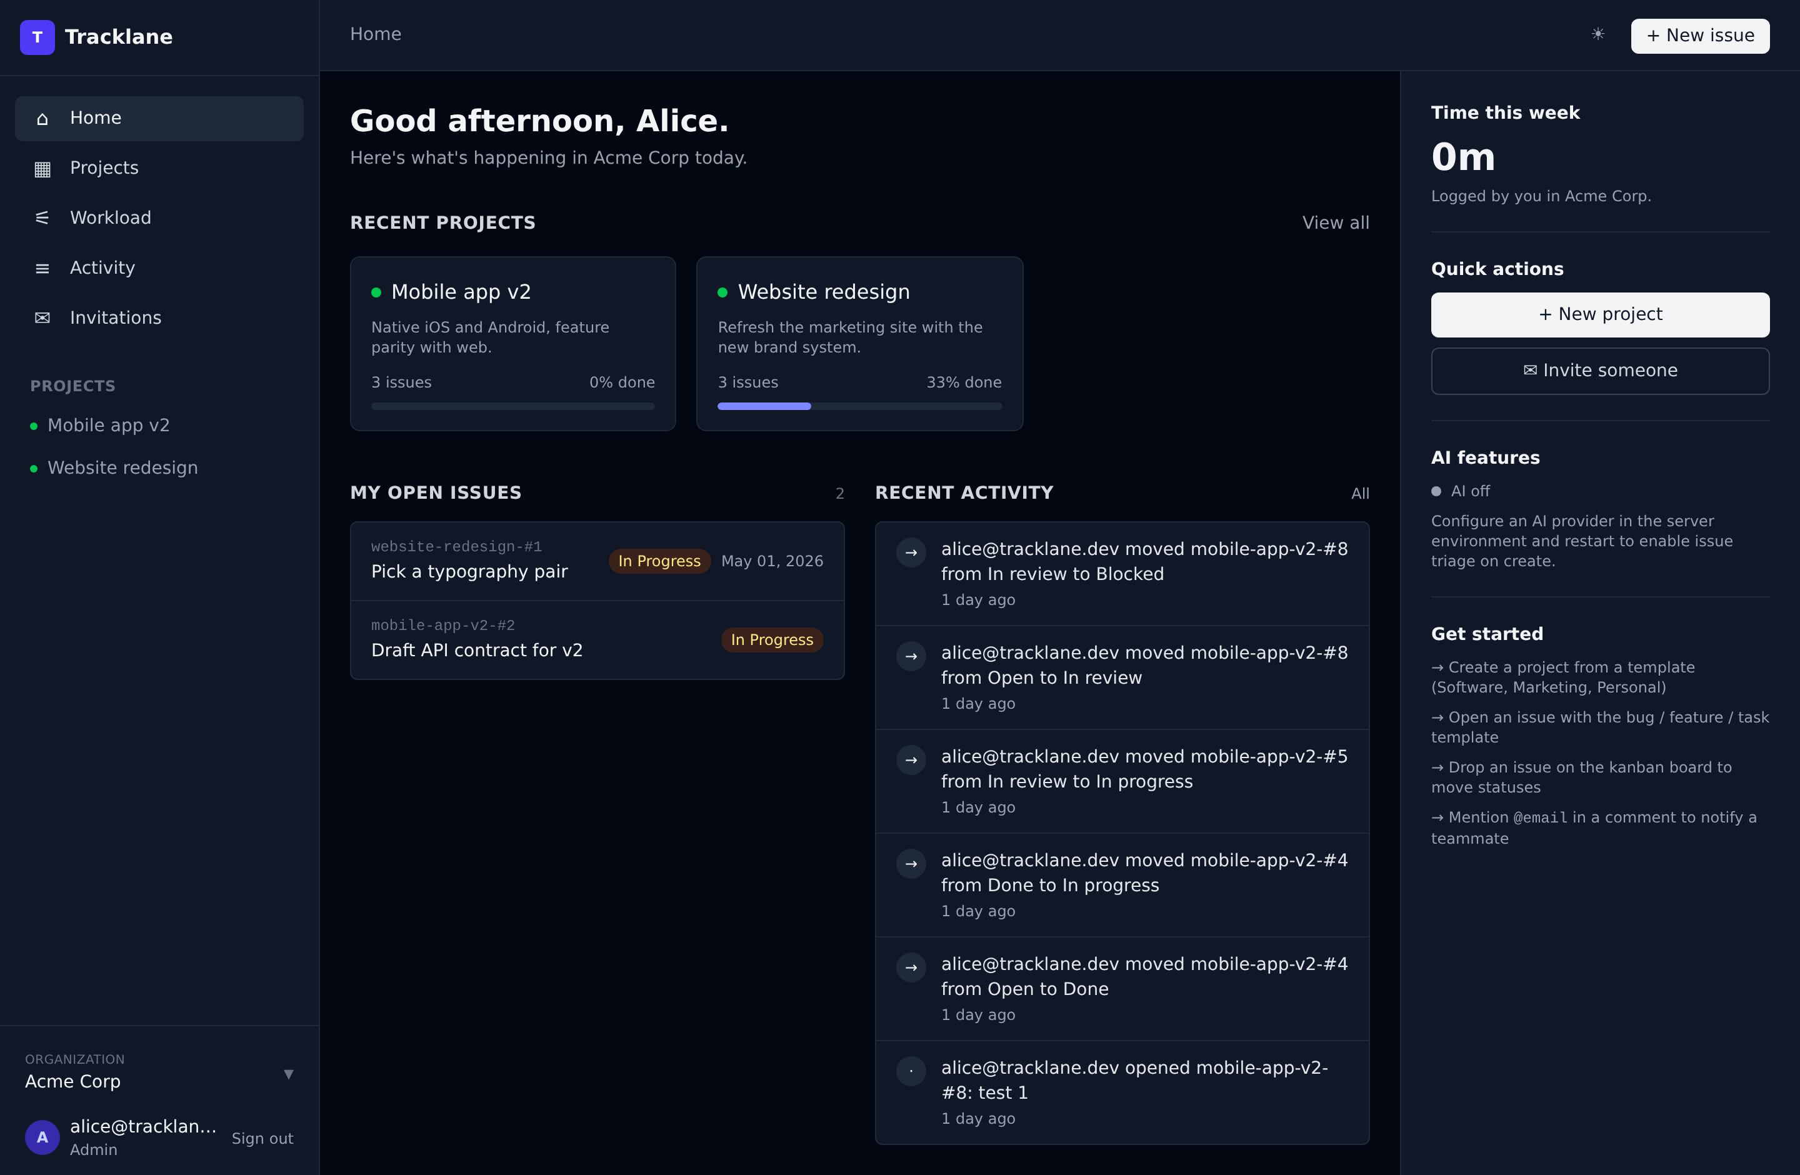Click Mention @email in a comment tip
Viewport: 1800px width, 1175px height.
coord(1594,828)
